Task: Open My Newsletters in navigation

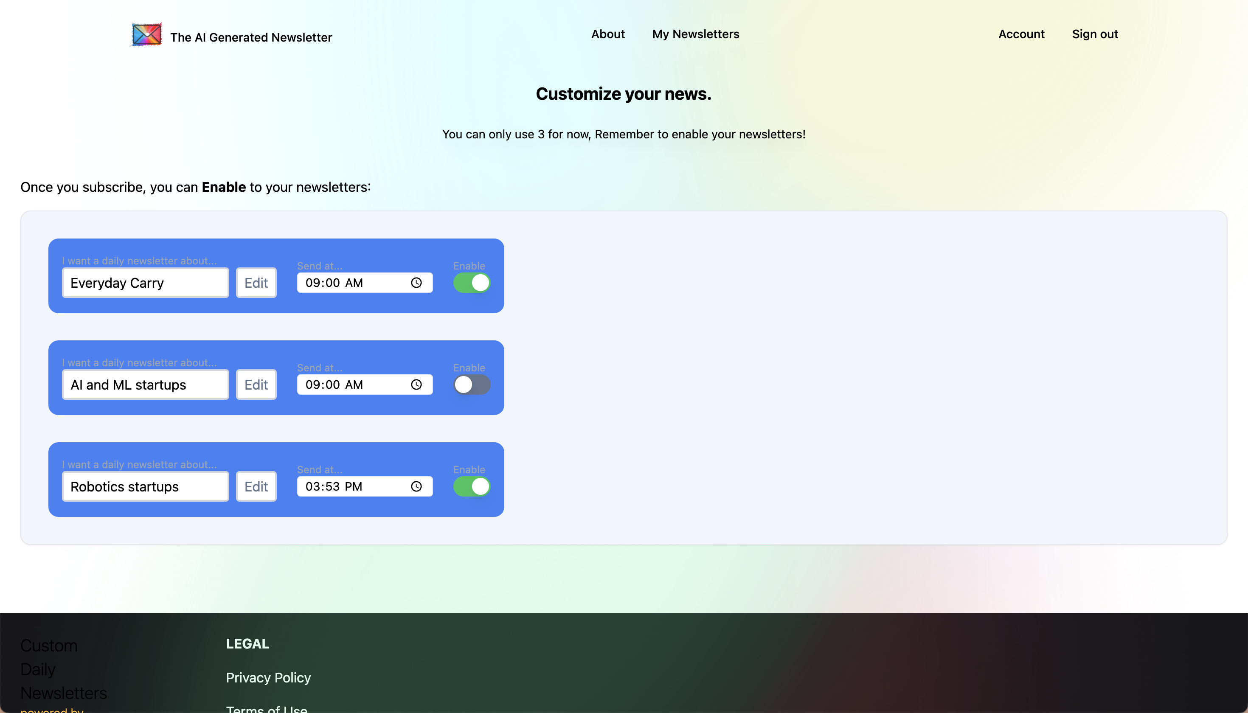Action: pyautogui.click(x=695, y=34)
